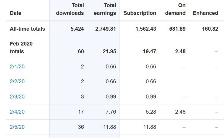Image resolution: width=224 pixels, height=138 pixels.
Task: Click the Total earnings column header
Action: click(105, 9)
